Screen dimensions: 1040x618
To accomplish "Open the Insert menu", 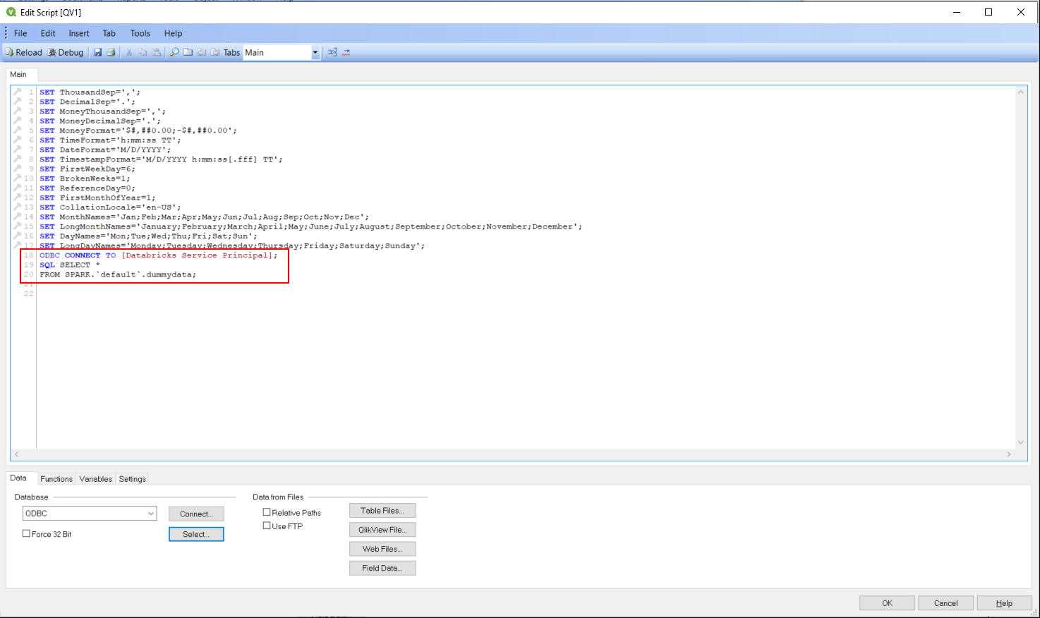I will 79,33.
